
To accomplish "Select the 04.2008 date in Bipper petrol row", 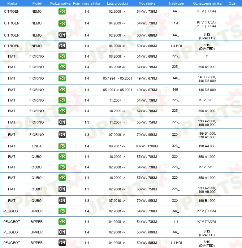I will click(117, 222).
